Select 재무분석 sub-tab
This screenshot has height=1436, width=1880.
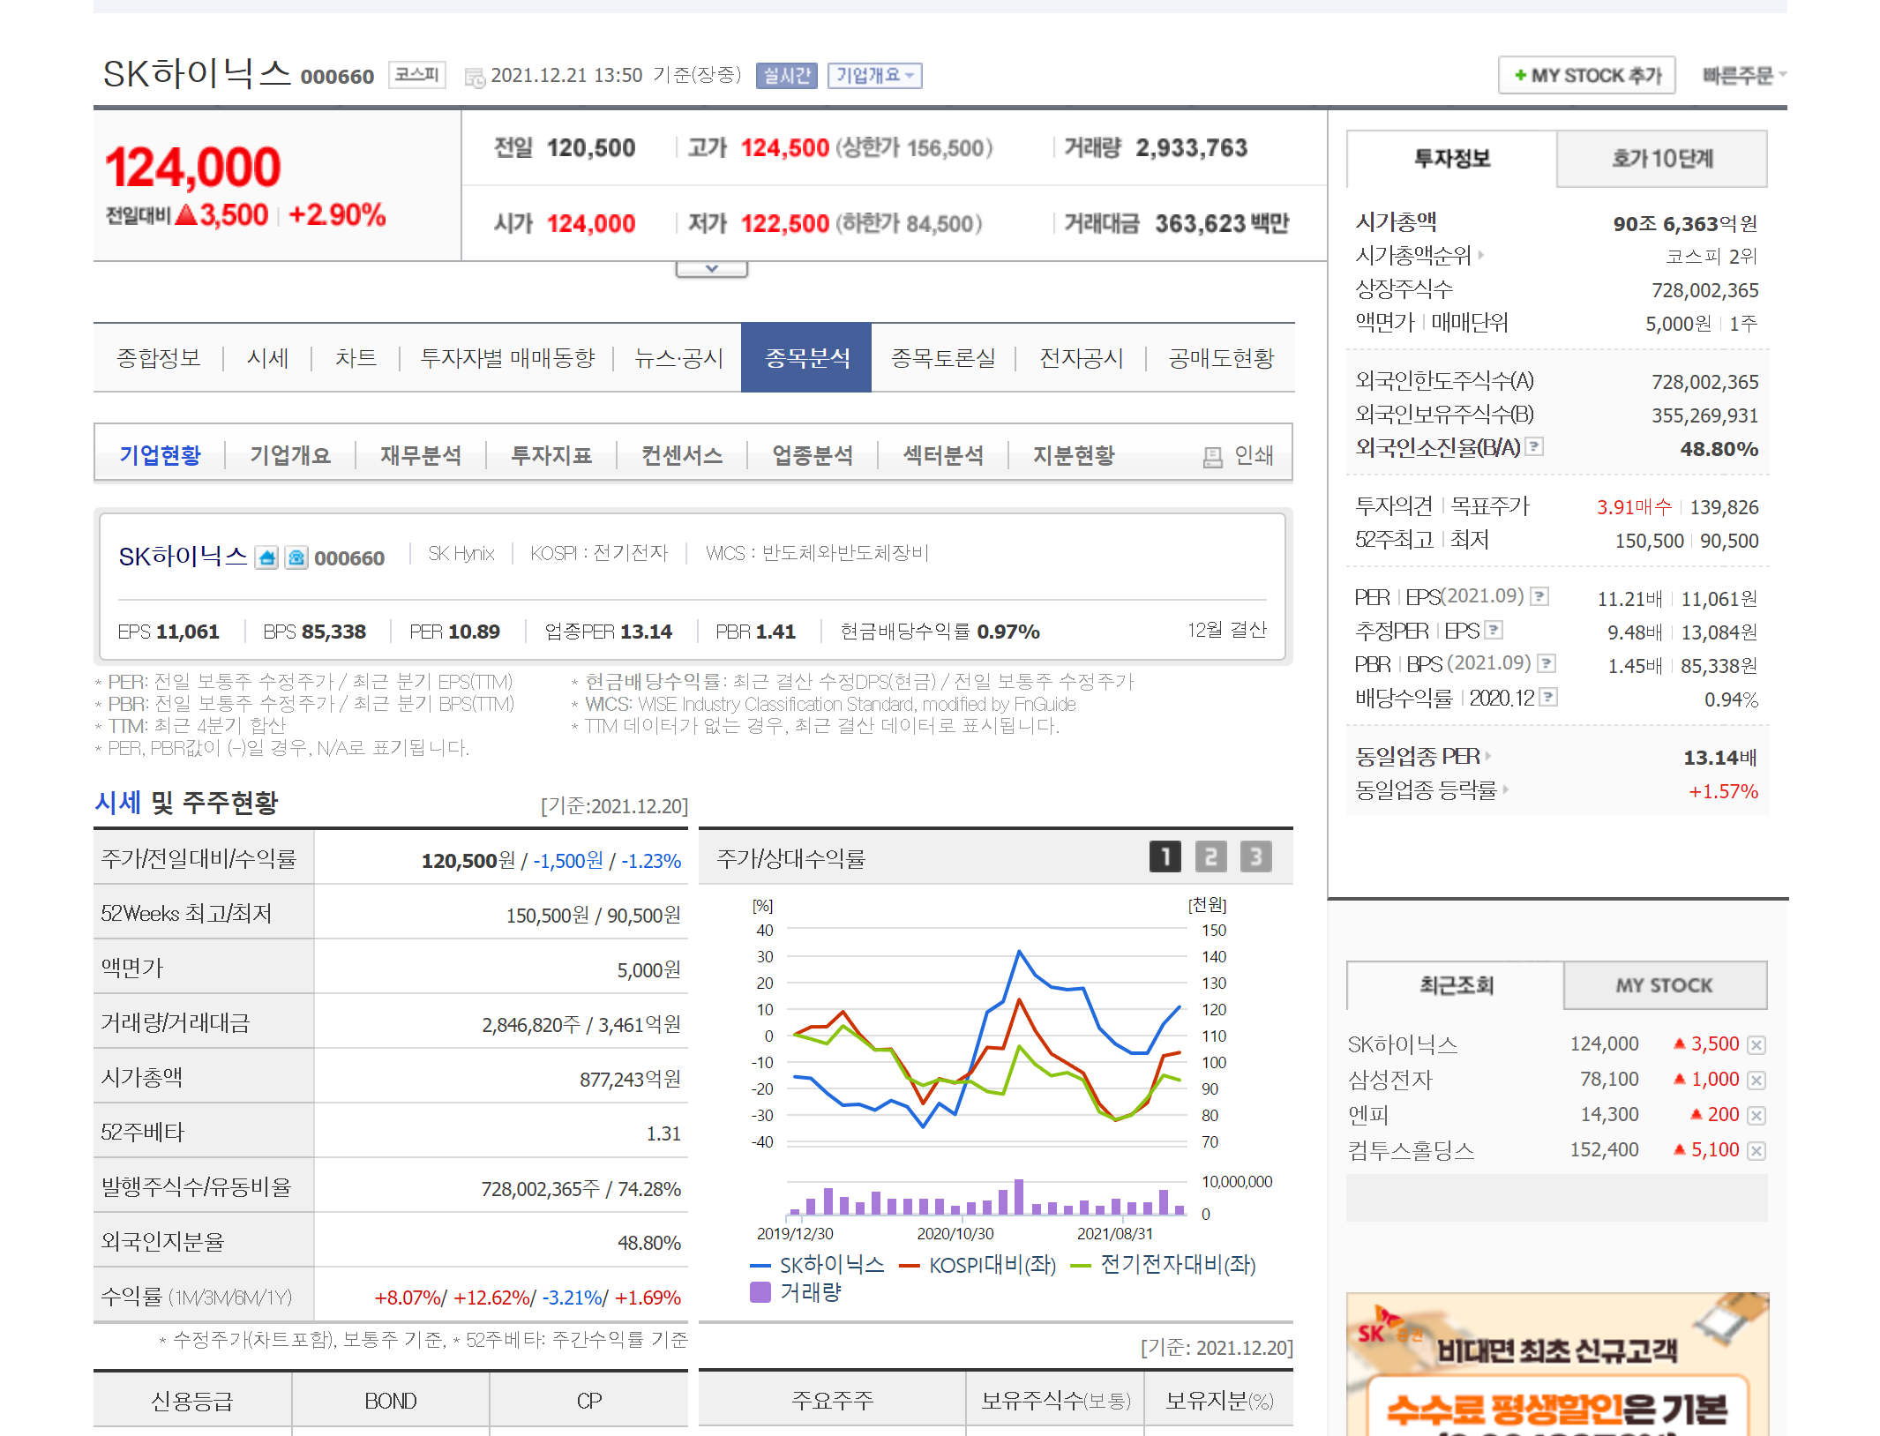[421, 455]
